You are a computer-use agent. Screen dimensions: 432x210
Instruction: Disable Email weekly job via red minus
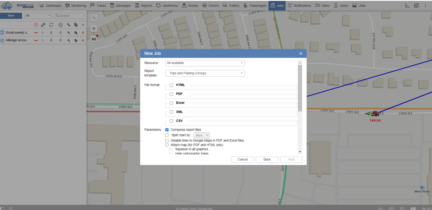36,33
